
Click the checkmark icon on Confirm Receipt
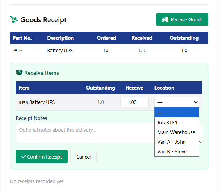[23, 157]
